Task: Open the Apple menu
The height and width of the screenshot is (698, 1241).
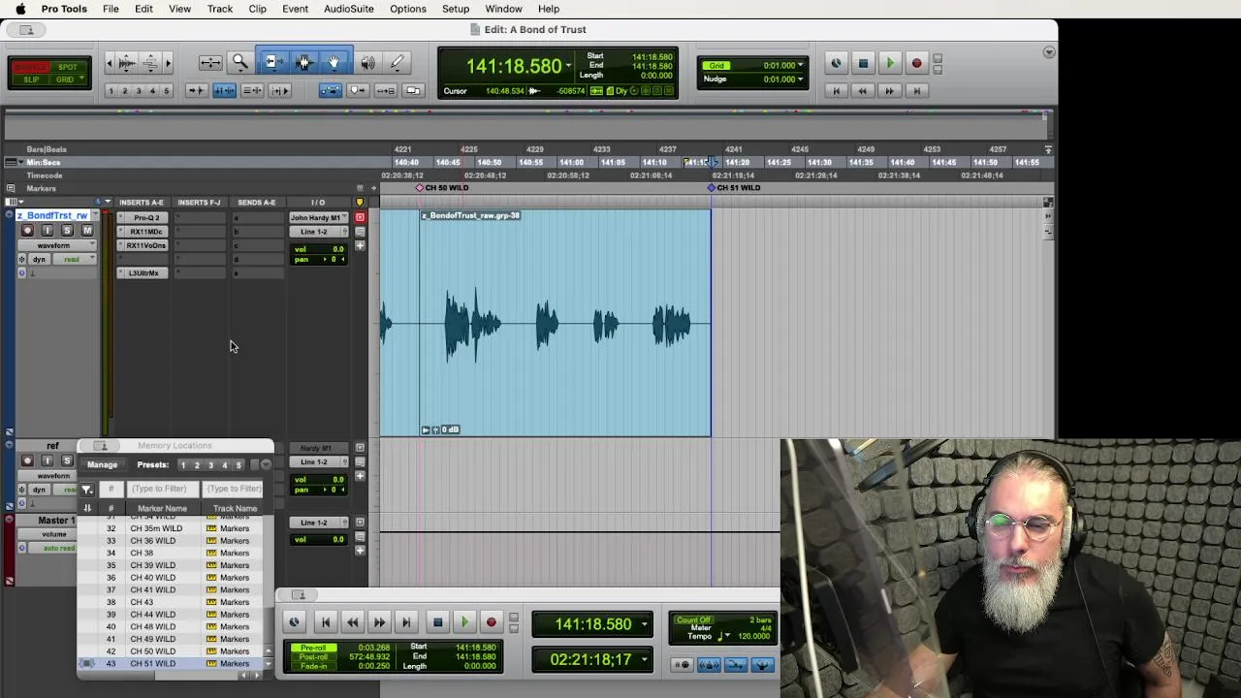Action: pos(20,9)
